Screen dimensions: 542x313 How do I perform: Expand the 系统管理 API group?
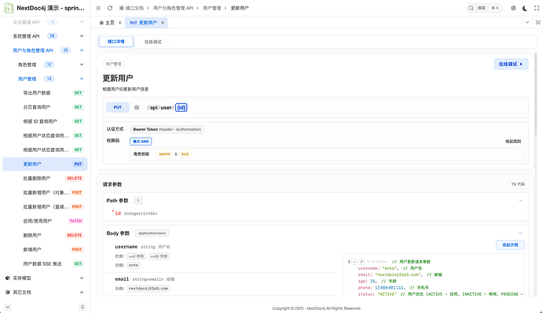pos(82,36)
